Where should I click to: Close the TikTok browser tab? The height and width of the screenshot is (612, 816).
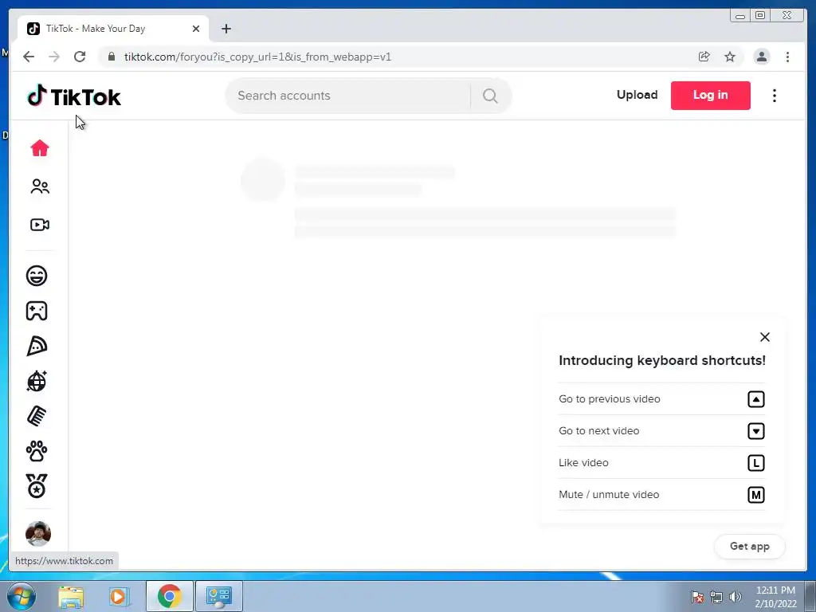click(x=196, y=29)
